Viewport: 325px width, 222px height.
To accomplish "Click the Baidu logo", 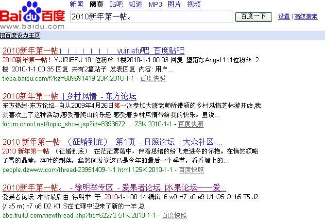I will pyautogui.click(x=33, y=15).
